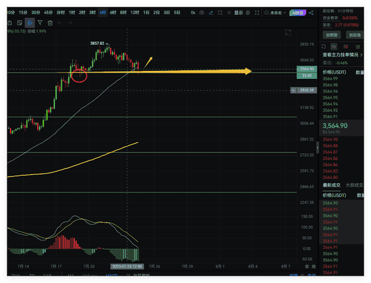Viewport: 371px width, 283px height.
Task: Select the highlighted drawing tool icon
Action: click(x=29, y=23)
